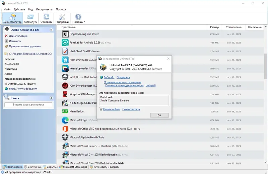268x174 pixels.
Task: Select the Intel(R) C++ Redistributable icon
Action: click(65, 77)
